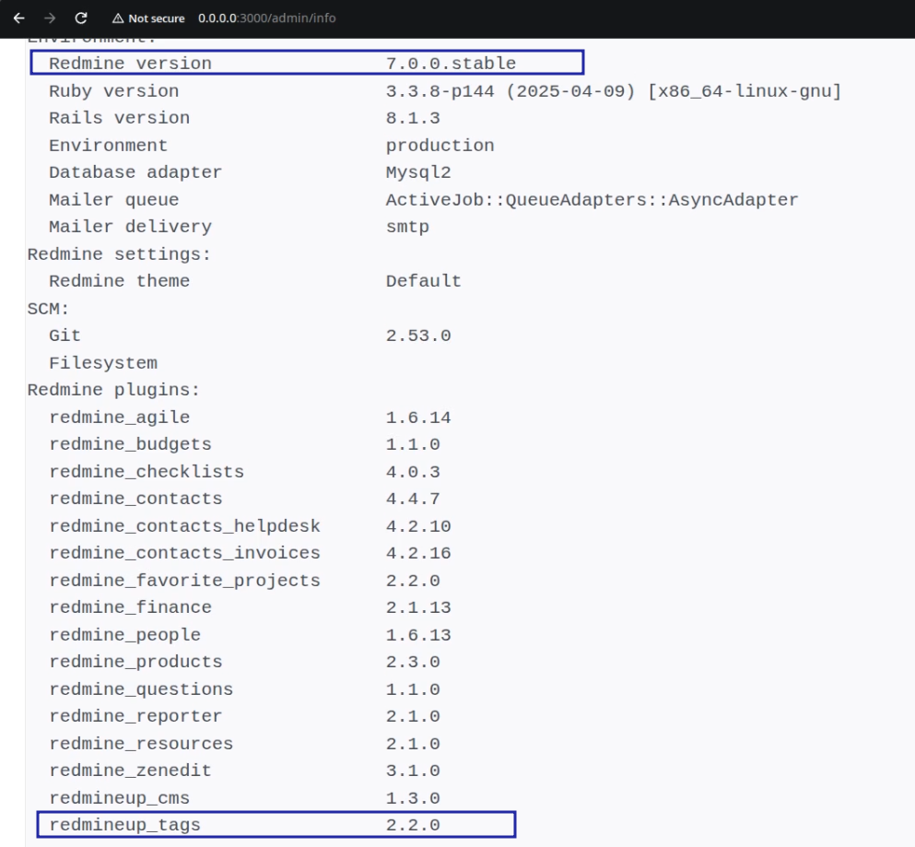This screenshot has height=847, width=915.
Task: Select redmine_finance version 2.1.13
Action: (417, 607)
